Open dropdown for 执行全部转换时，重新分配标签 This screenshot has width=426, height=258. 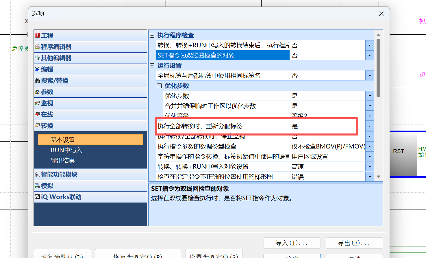click(369, 126)
